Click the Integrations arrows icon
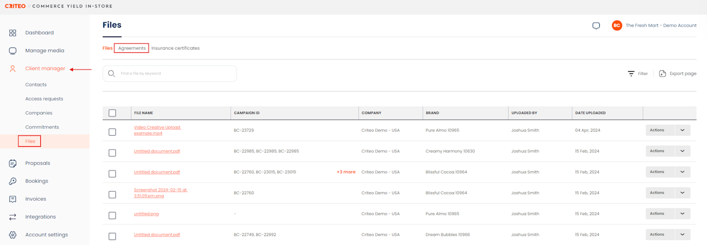The image size is (707, 245). pyautogui.click(x=13, y=217)
